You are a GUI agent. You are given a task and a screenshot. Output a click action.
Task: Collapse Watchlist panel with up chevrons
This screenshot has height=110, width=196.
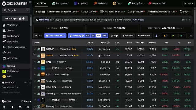[30, 83]
